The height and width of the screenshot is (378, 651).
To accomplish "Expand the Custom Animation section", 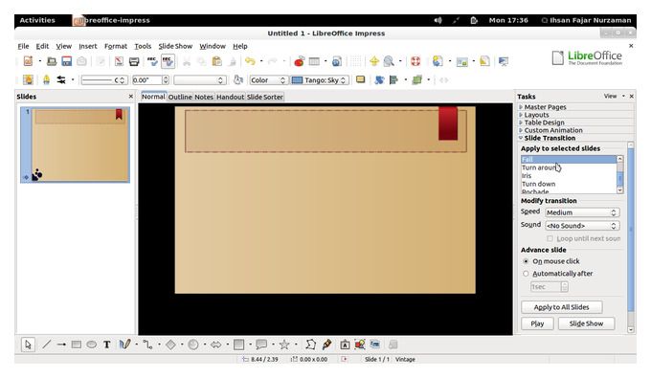I will 552,130.
